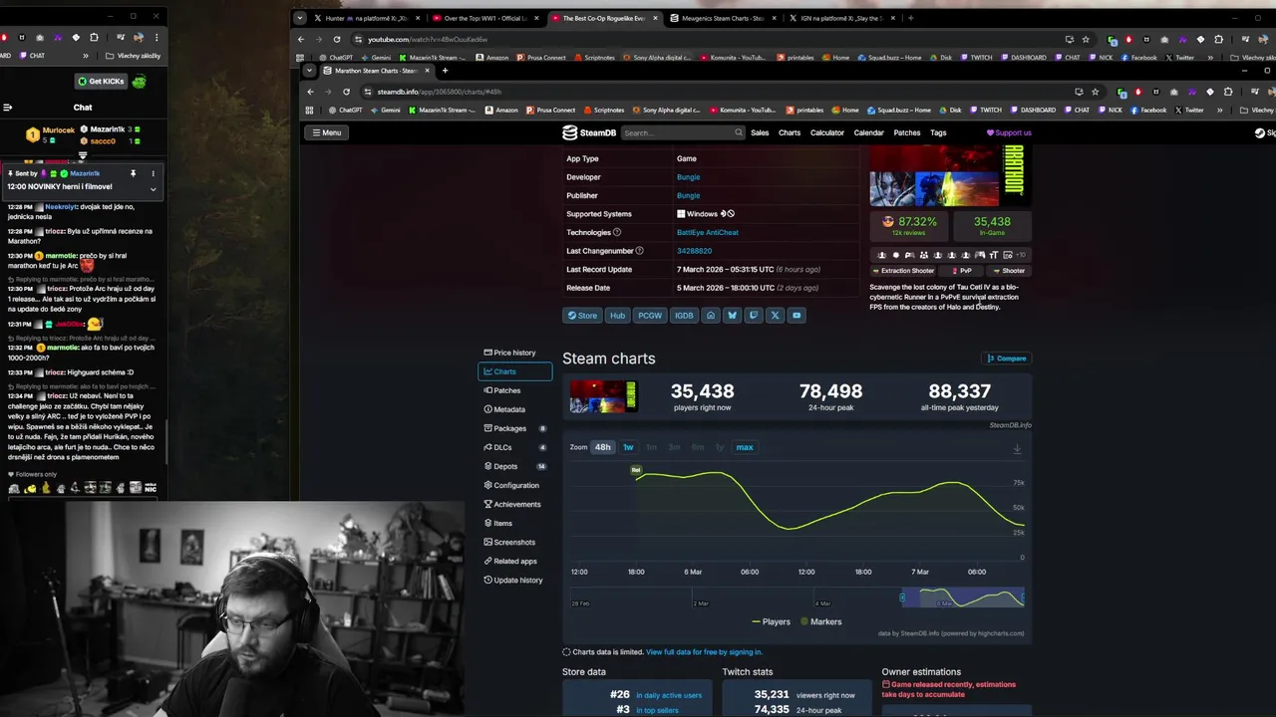Set chart zoom to max

pos(745,447)
